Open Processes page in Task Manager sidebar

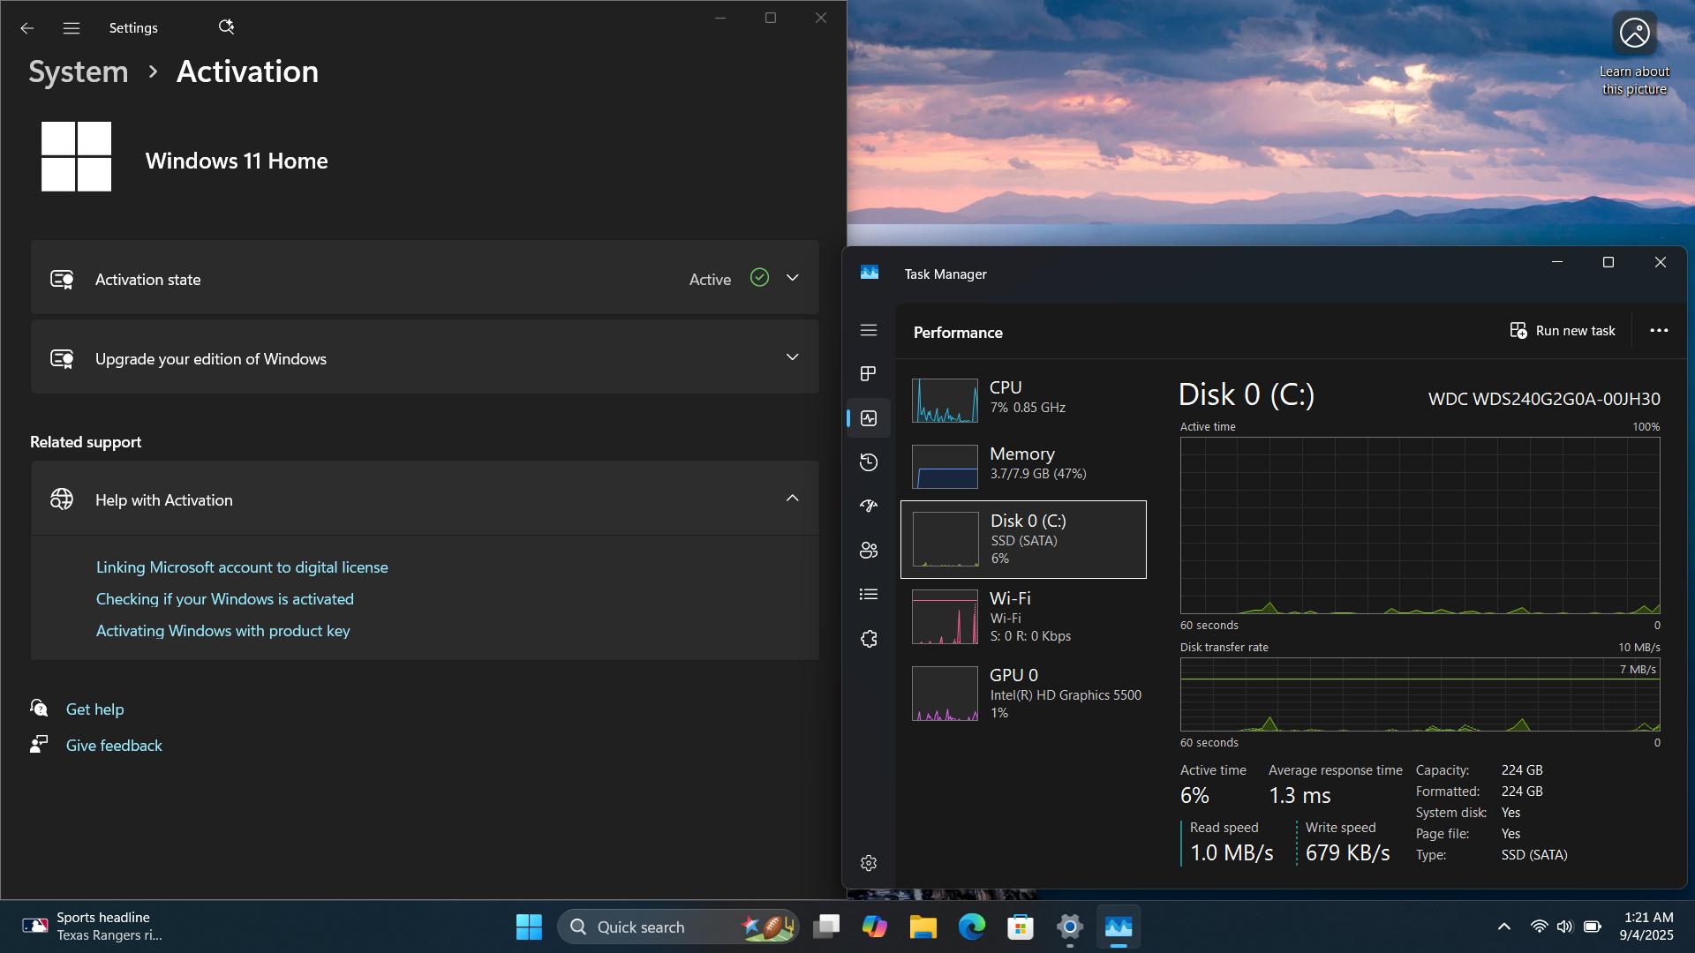(869, 374)
